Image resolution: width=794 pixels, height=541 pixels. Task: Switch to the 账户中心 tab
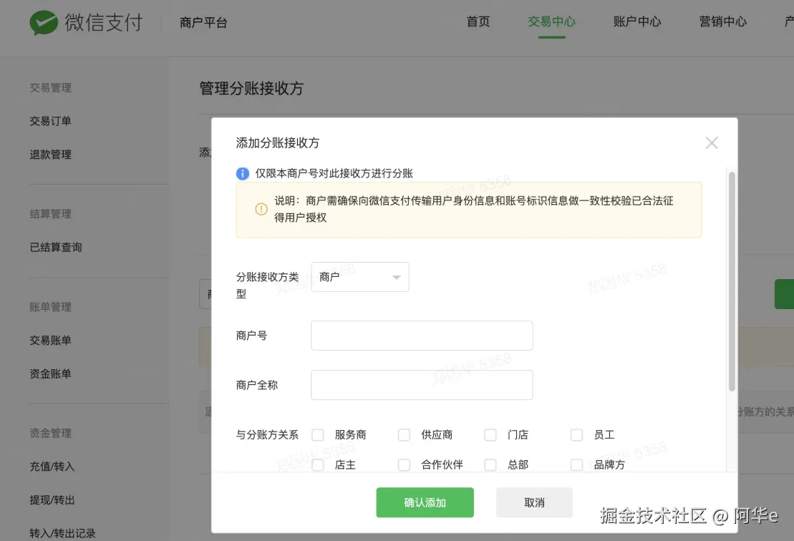click(637, 21)
